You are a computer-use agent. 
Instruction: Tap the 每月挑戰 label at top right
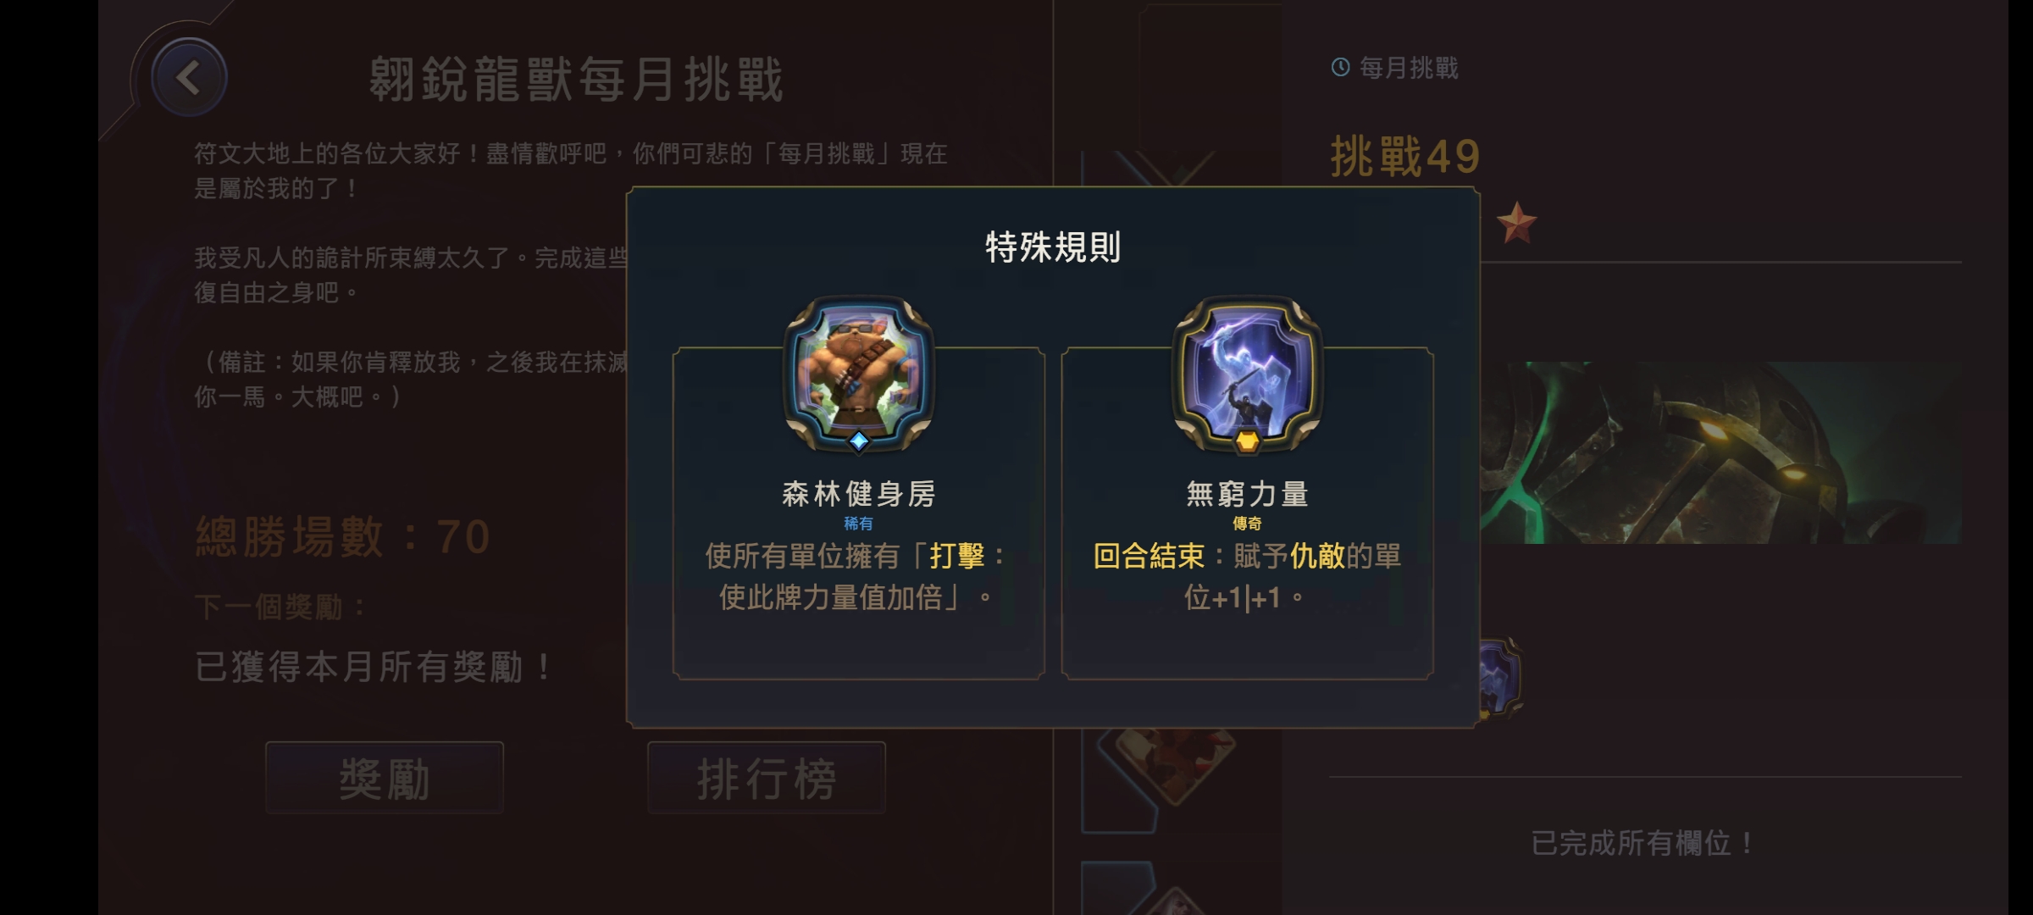(x=1409, y=68)
